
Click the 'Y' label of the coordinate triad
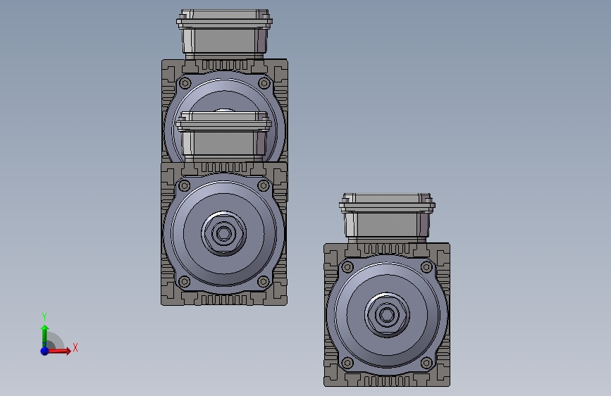tap(44, 317)
